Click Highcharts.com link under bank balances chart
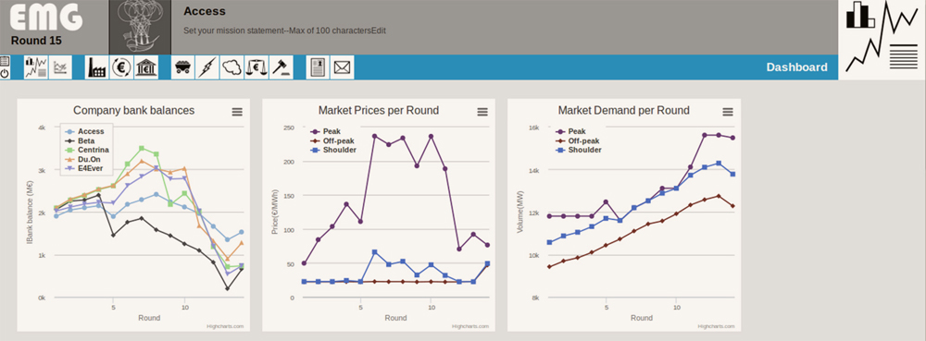This screenshot has height=341, width=926. click(225, 326)
